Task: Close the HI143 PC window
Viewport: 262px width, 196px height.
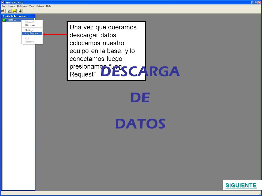Action: point(259,2)
